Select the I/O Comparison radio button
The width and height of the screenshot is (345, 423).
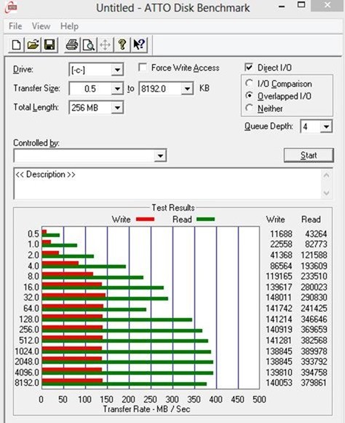click(x=249, y=83)
